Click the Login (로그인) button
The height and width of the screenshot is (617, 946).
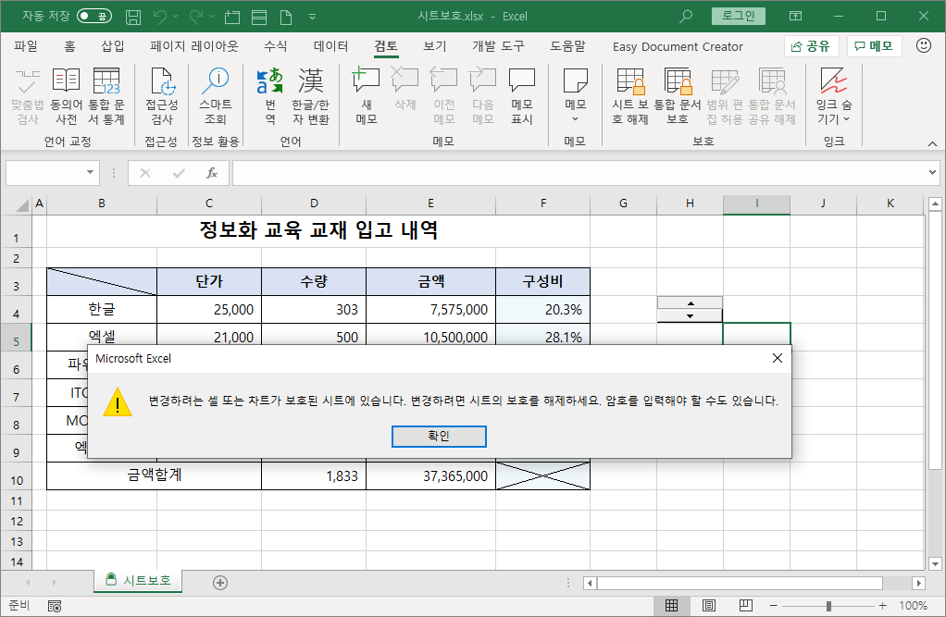pos(739,16)
